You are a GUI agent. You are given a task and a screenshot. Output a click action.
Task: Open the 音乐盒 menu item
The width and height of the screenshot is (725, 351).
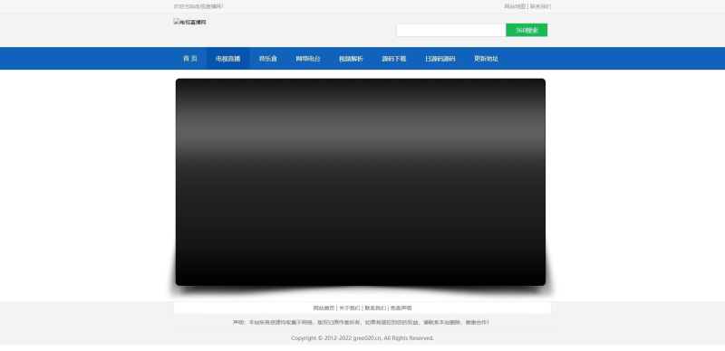[267, 59]
